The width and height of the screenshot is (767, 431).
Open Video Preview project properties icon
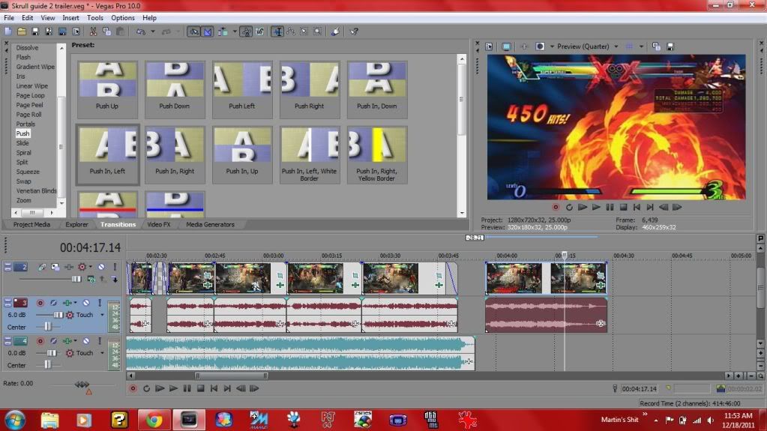tap(489, 46)
